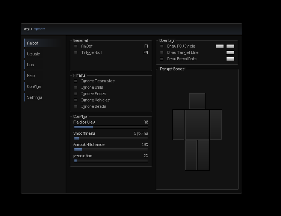Select the right arm bone block
281x216 pixels.
tap(216, 125)
